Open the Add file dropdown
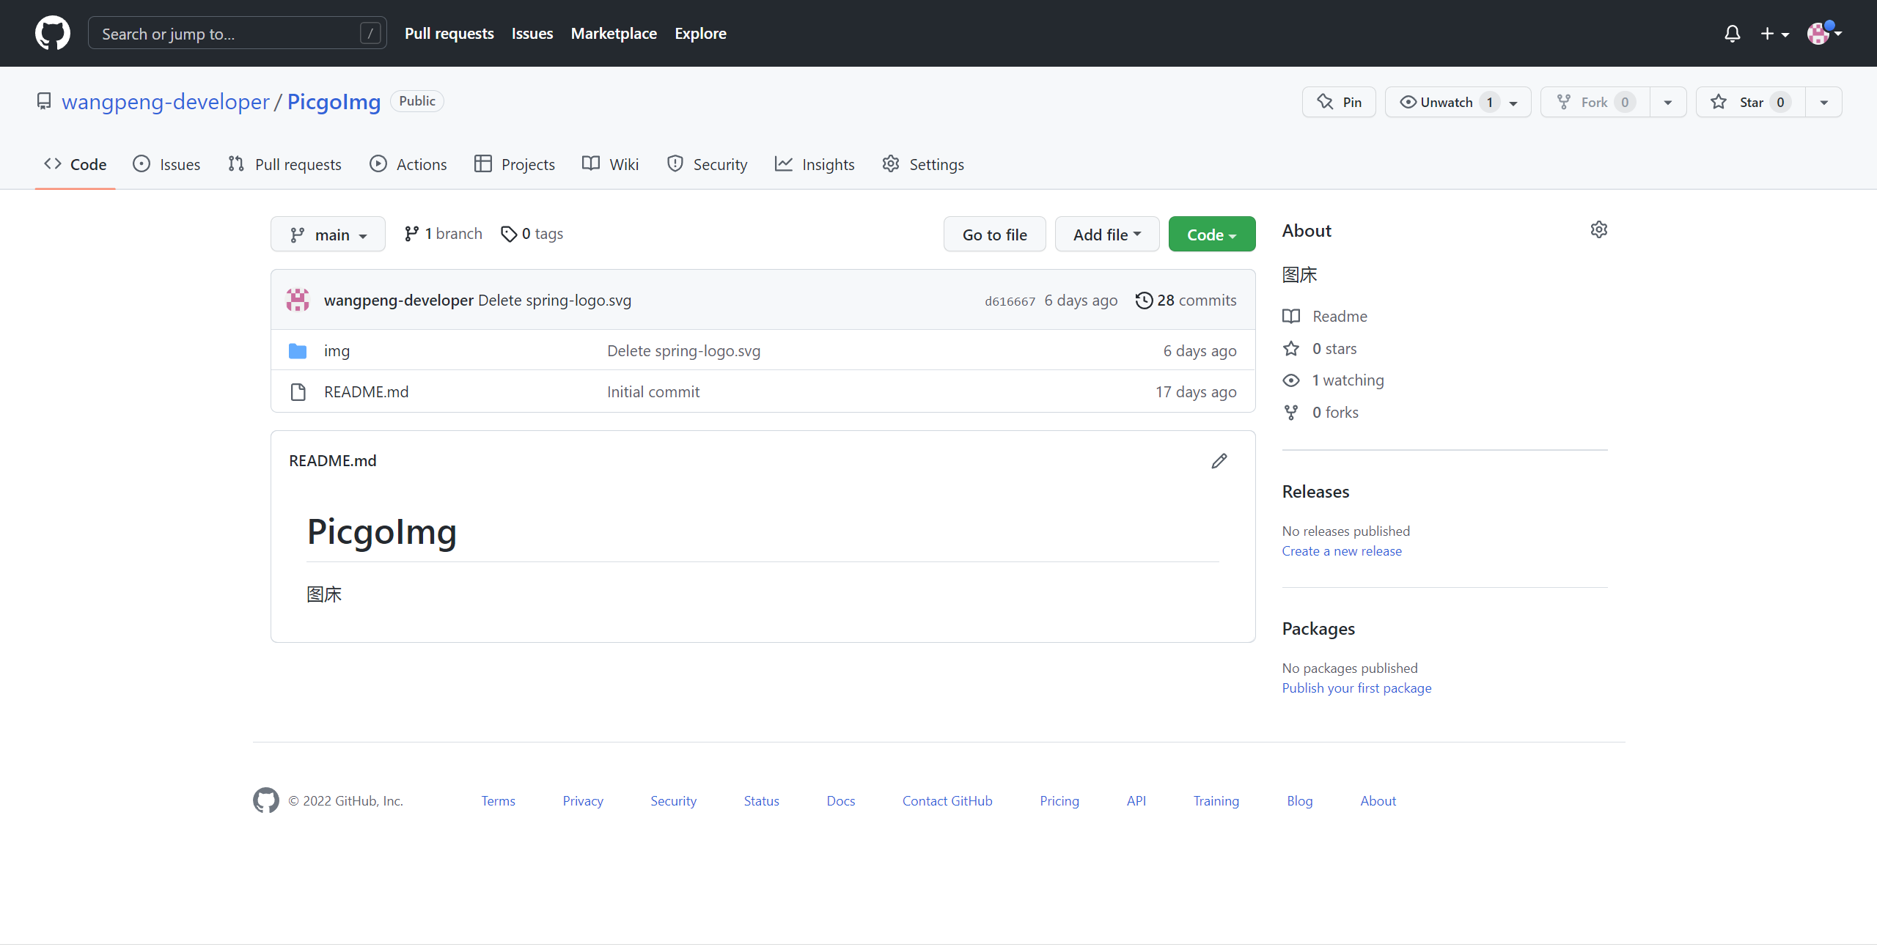The width and height of the screenshot is (1877, 947). 1106,235
